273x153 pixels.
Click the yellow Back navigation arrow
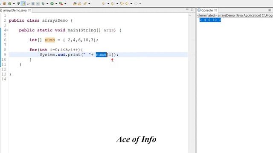127,3
